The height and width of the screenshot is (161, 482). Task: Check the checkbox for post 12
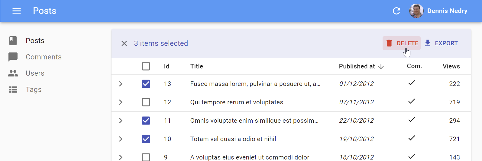[146, 102]
